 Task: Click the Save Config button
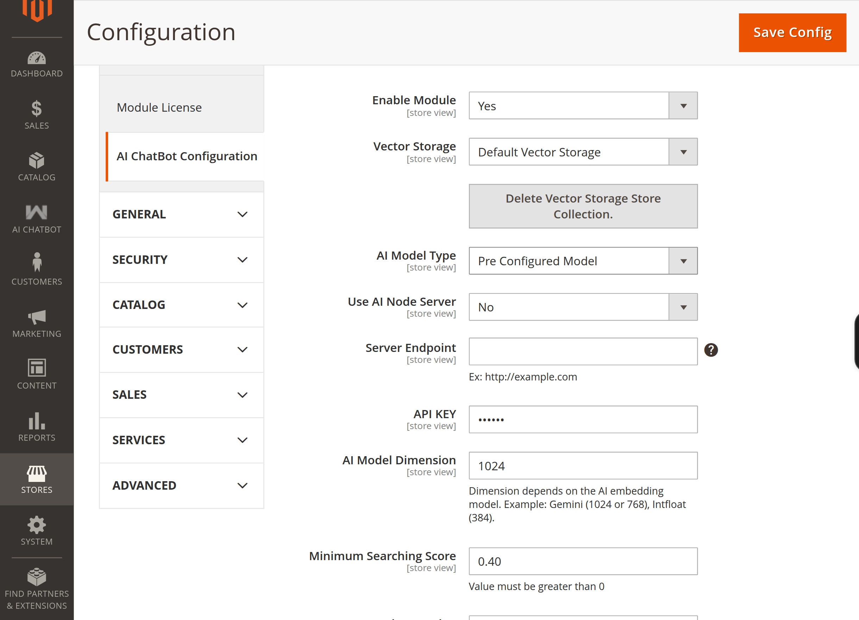(x=792, y=33)
